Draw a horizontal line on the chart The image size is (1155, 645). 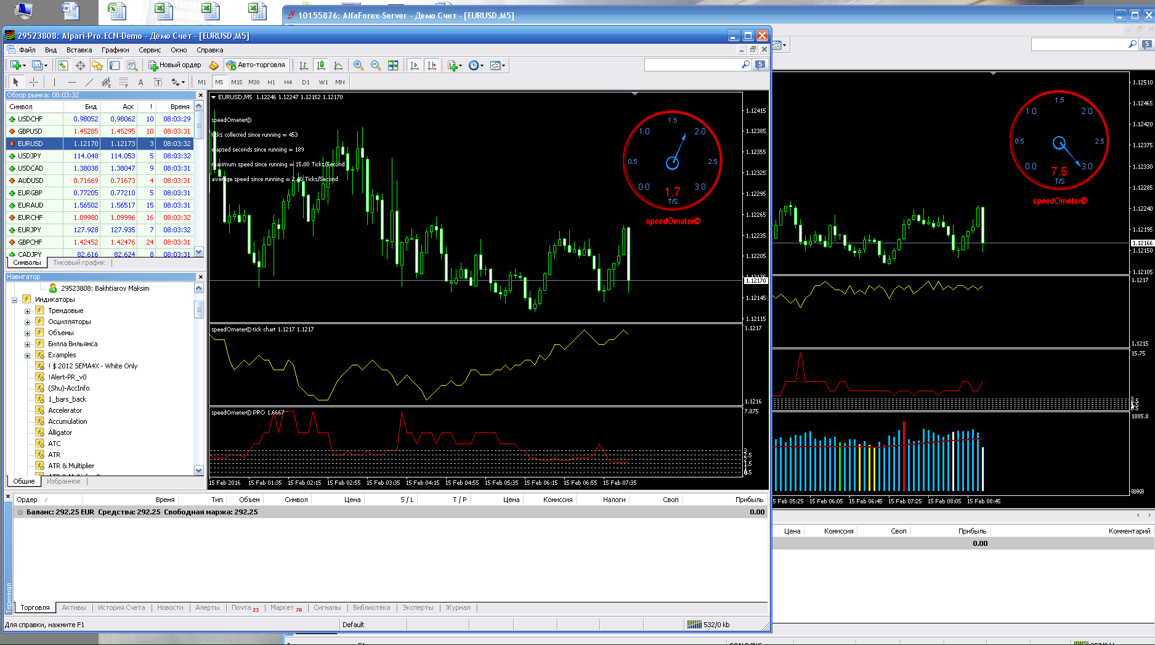tap(72, 82)
